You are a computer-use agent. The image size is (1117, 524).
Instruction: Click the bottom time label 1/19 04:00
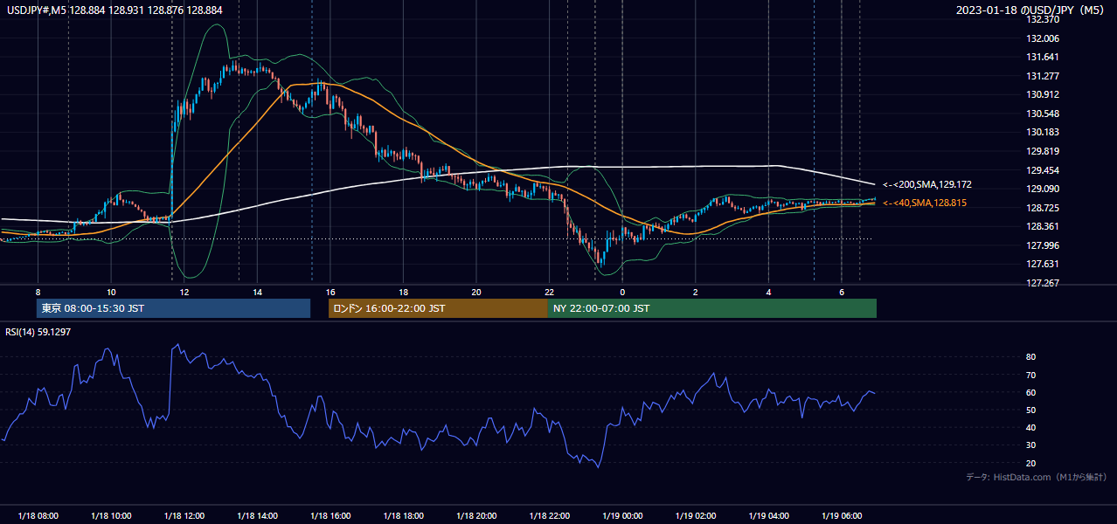click(768, 515)
